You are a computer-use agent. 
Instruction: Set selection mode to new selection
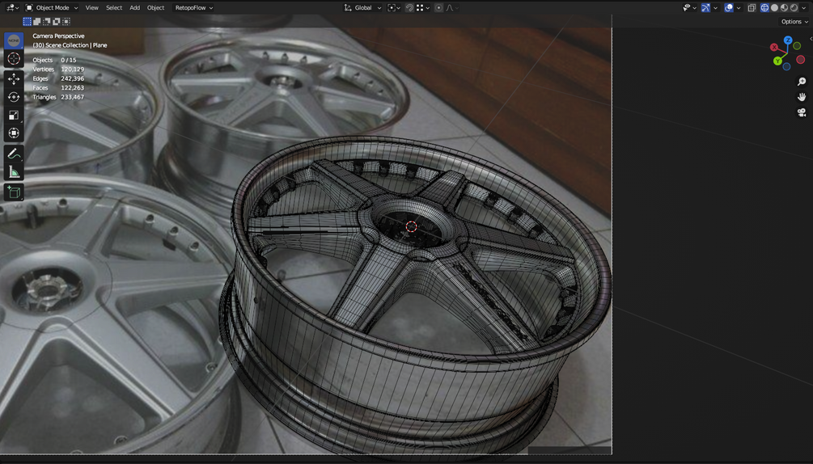click(x=27, y=21)
